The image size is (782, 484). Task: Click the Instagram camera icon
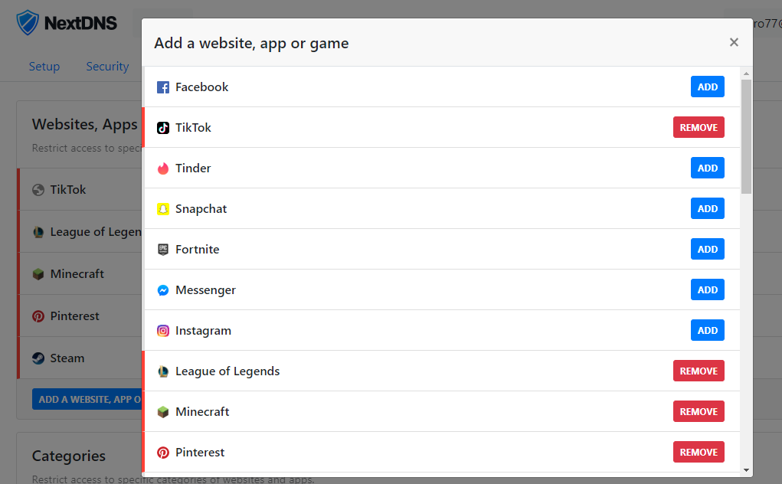[x=163, y=331]
